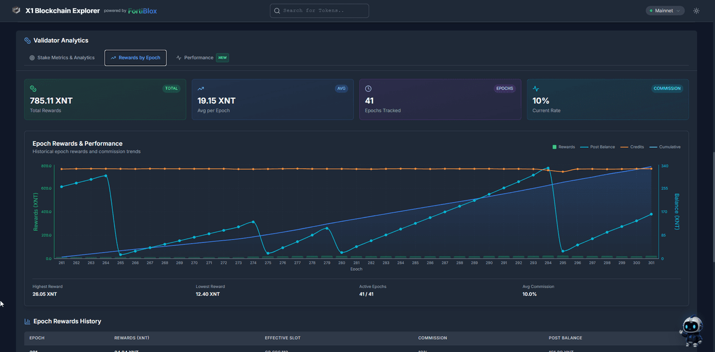Click the POST BALANCE column header

coord(565,338)
